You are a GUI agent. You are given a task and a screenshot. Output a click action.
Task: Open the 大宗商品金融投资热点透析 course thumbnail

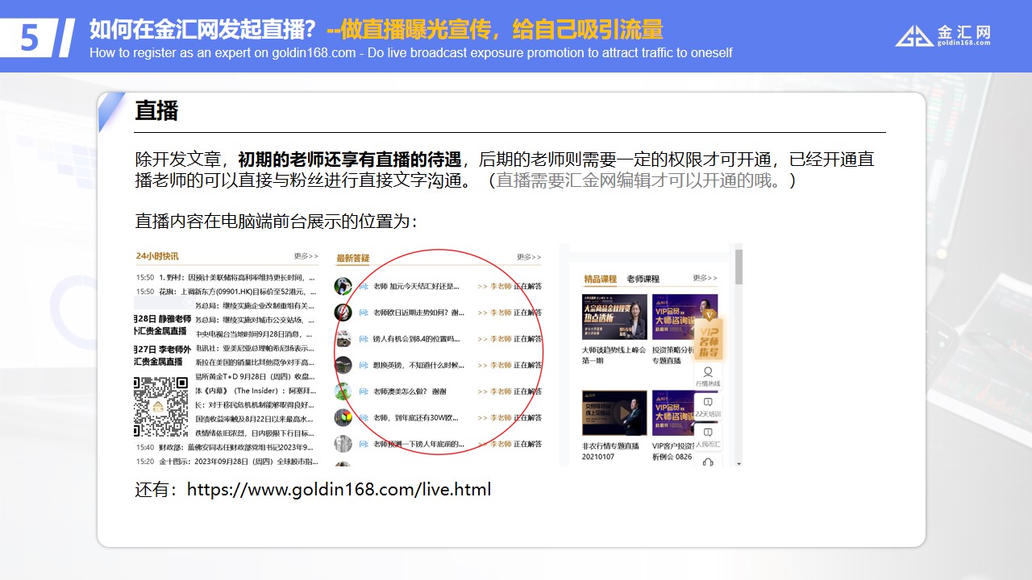614,317
